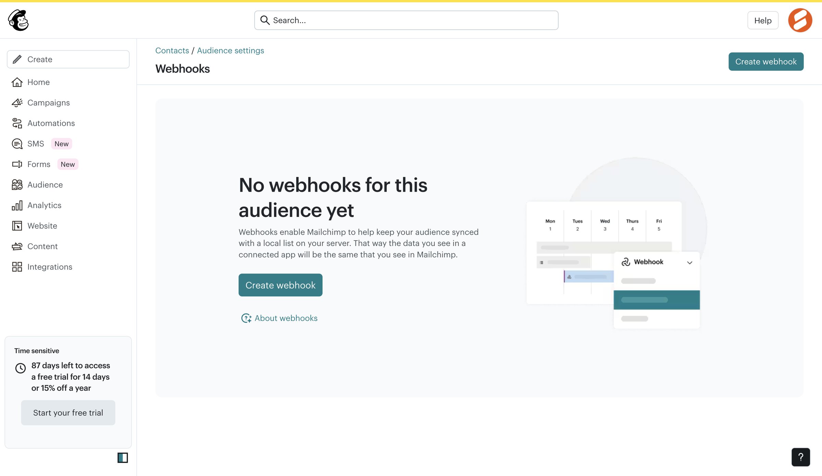The image size is (822, 476).
Task: Focus the Search input field
Action: point(406,20)
